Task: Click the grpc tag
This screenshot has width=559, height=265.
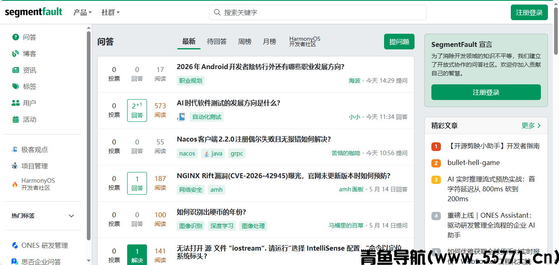Action: pos(237,153)
